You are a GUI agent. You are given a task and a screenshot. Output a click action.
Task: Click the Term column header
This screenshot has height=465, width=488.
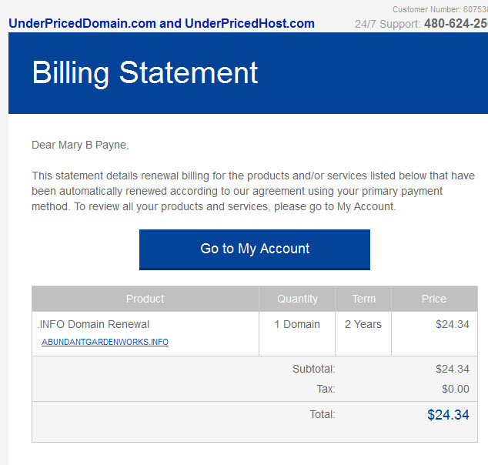[363, 299]
